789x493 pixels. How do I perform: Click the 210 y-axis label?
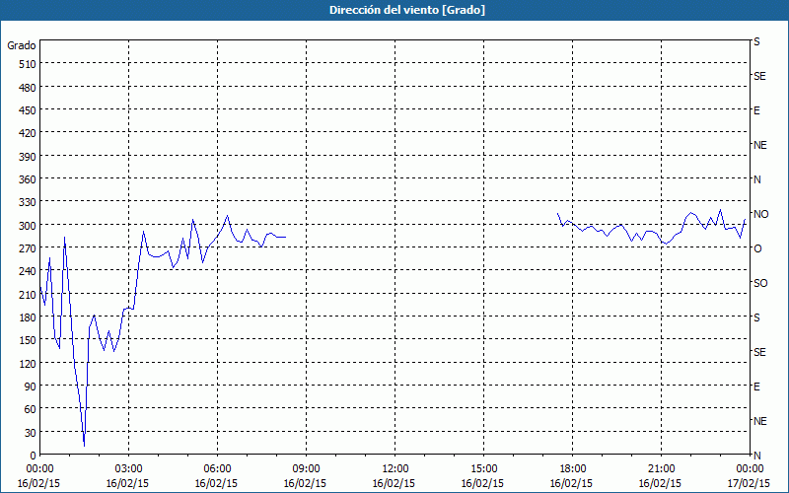(x=28, y=294)
